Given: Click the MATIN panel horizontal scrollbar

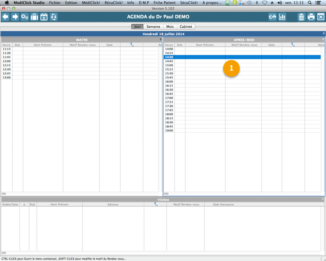Looking at the screenshot, I should coord(4,194).
